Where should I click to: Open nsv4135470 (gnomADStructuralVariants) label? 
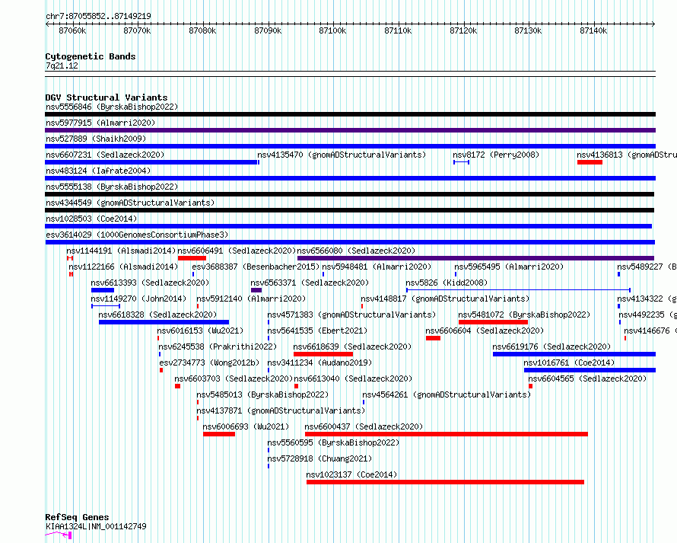click(x=342, y=155)
